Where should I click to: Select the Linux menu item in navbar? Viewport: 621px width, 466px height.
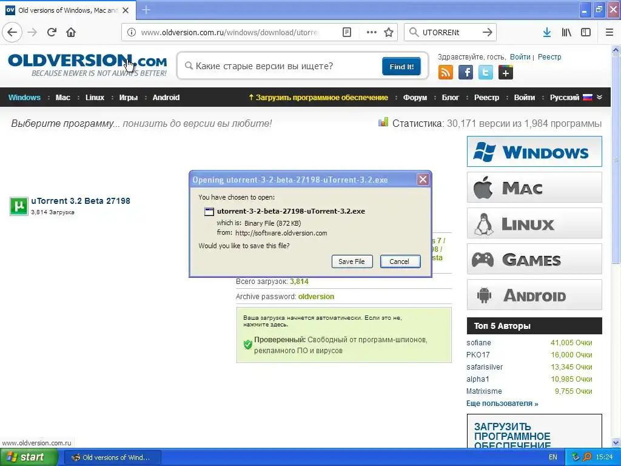(95, 98)
